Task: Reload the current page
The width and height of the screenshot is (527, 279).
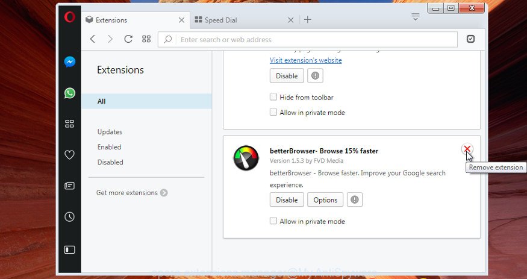Action: (128, 39)
